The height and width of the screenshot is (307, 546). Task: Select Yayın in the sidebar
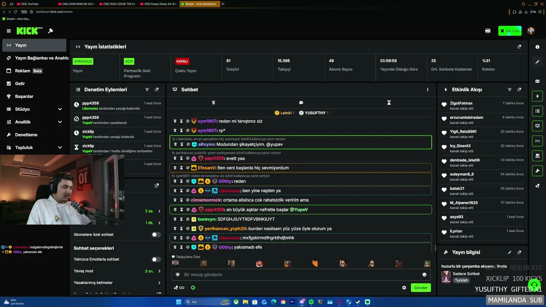[34, 45]
